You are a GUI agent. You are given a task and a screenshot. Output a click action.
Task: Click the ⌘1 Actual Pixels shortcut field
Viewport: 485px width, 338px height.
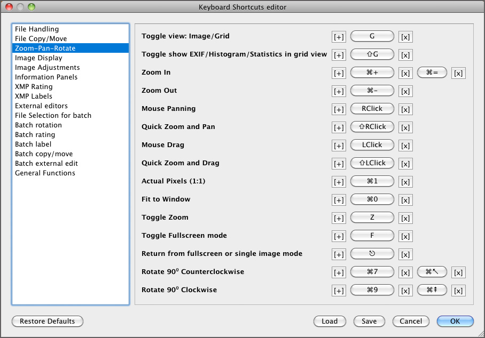tap(372, 181)
